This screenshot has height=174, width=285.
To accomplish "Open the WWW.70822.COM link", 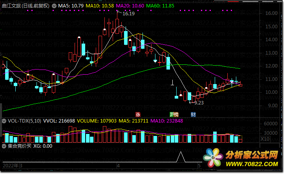I will point(252,164).
